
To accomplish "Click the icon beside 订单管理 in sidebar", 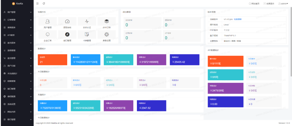I will click(5, 20).
